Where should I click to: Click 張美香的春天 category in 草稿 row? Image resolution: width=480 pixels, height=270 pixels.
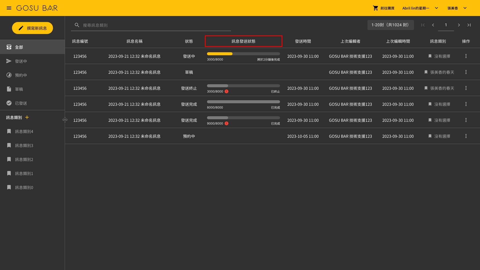[439, 72]
